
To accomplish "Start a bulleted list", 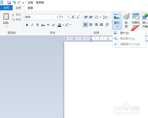I will pos(96,17).
